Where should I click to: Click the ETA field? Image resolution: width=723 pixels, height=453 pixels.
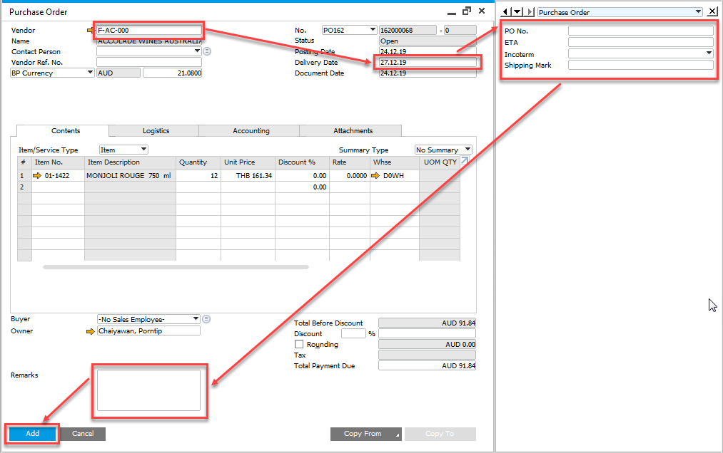coord(640,42)
